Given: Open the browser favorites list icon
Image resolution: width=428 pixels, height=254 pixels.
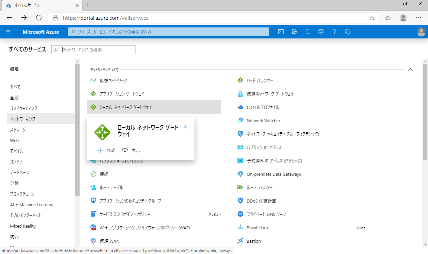Looking at the screenshot, I should pos(388,18).
